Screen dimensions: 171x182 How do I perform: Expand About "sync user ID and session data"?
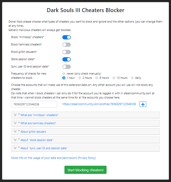[x=44, y=148]
